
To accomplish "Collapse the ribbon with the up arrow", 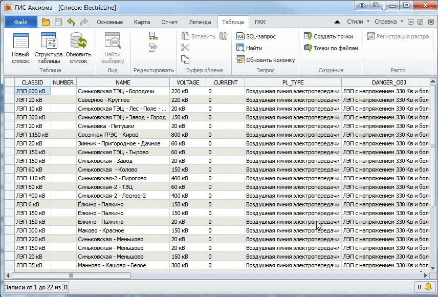I will 337,22.
